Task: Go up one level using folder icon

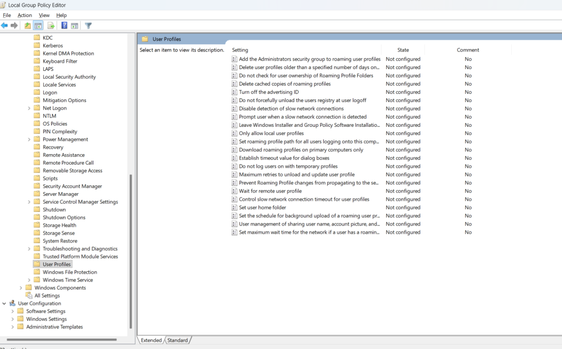Action: coord(28,26)
